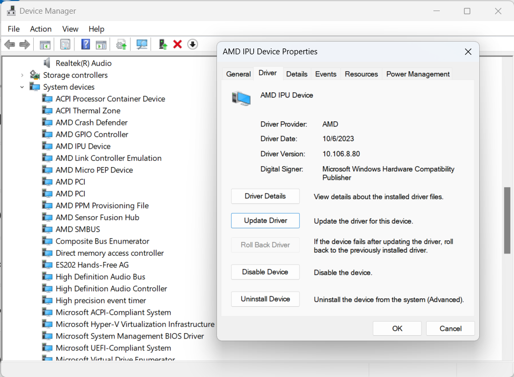
Task: Click icon beside ACPI Thermal Zone
Action: tap(47, 111)
